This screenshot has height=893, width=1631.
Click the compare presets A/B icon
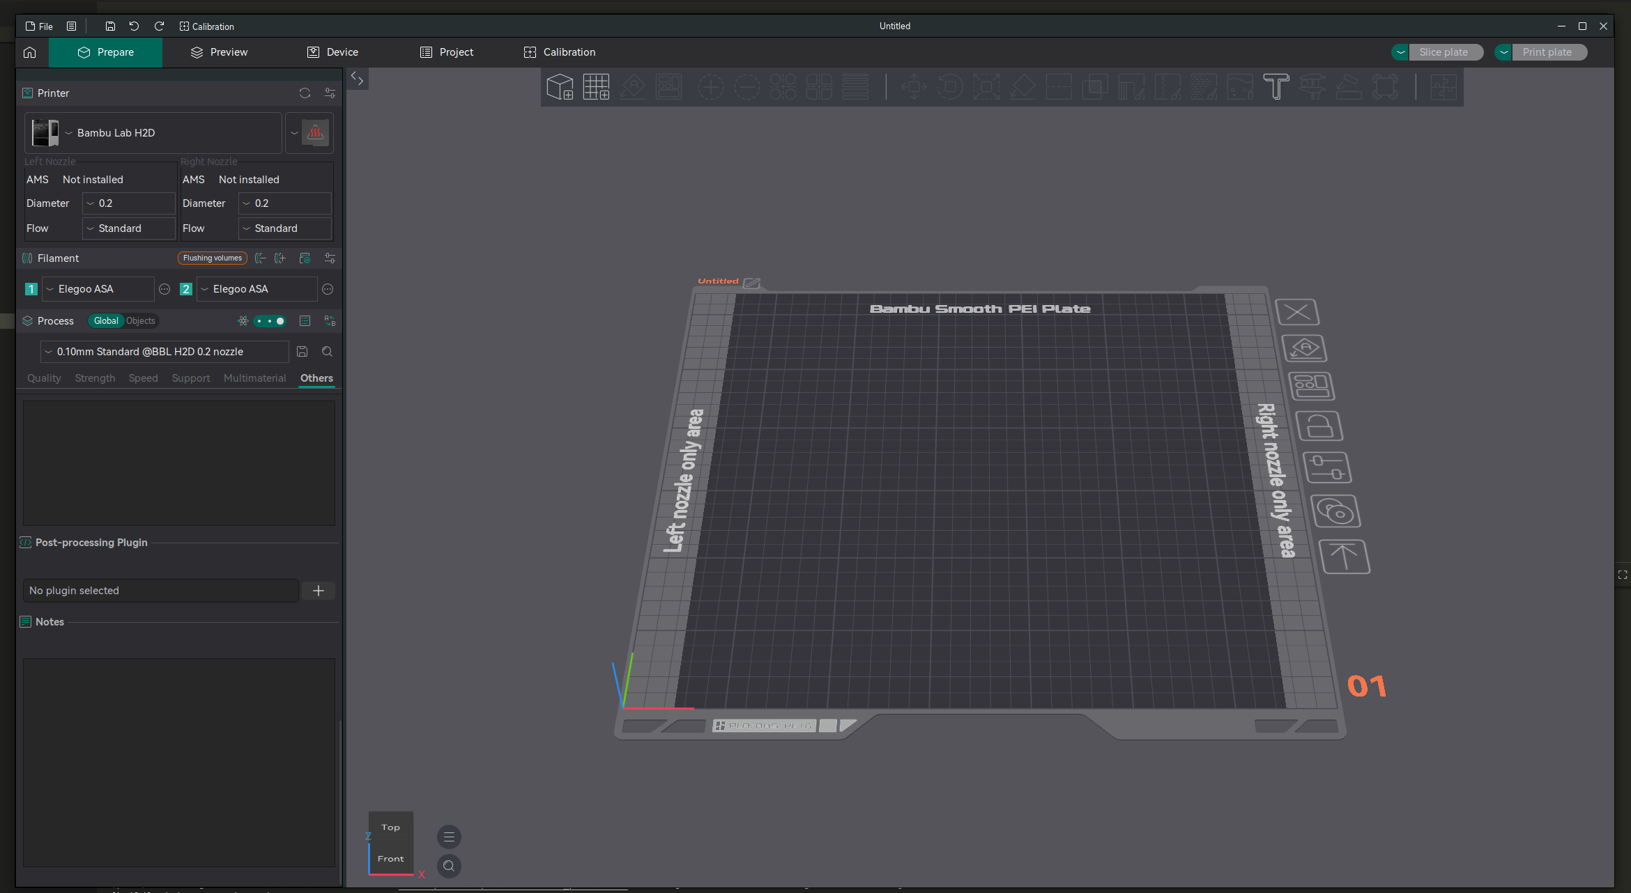(x=330, y=321)
